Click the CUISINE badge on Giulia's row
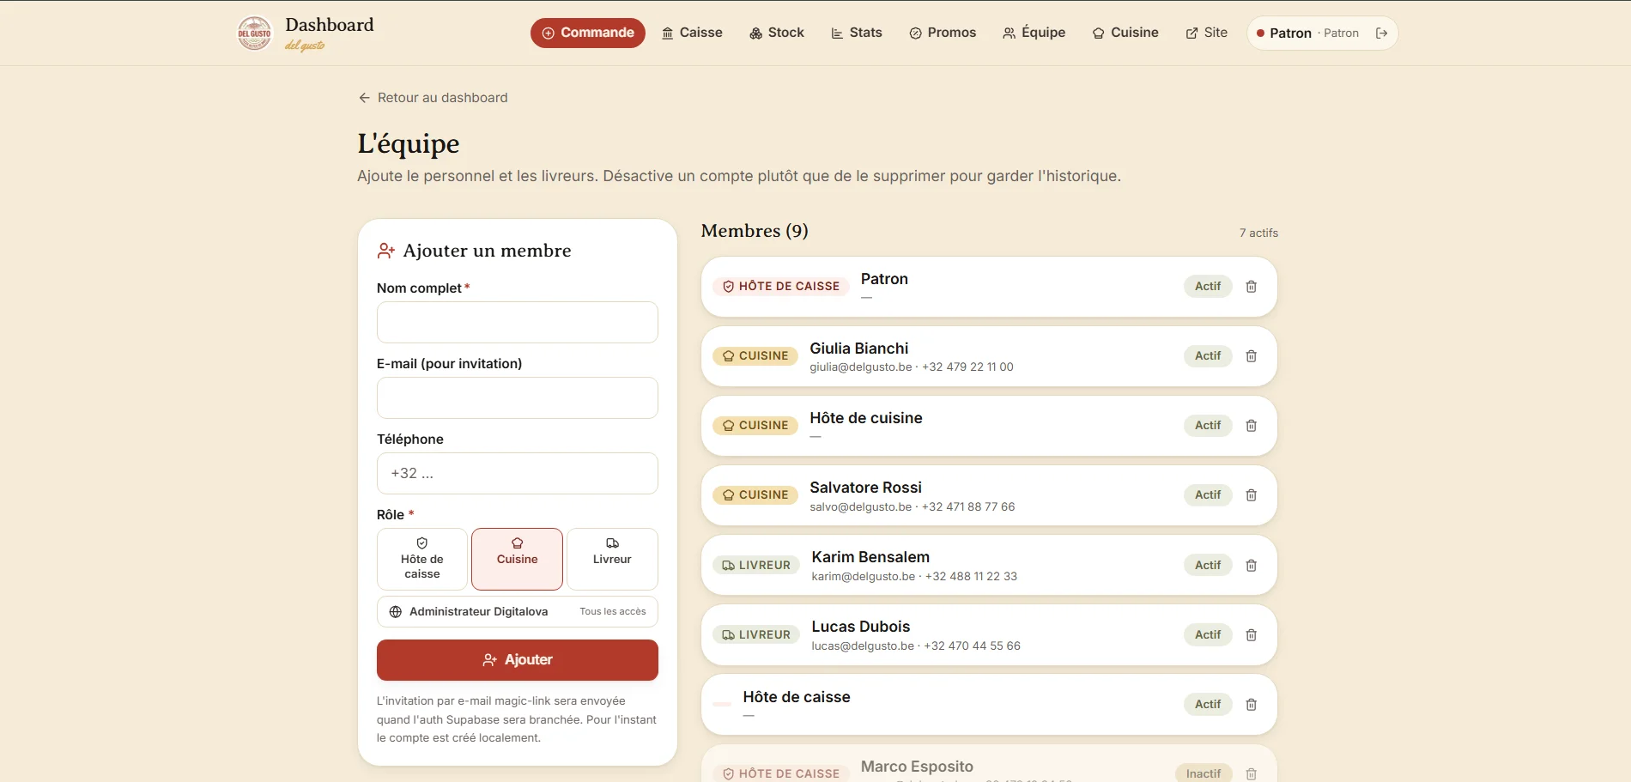Screen dimensions: 1631x782 755,356
